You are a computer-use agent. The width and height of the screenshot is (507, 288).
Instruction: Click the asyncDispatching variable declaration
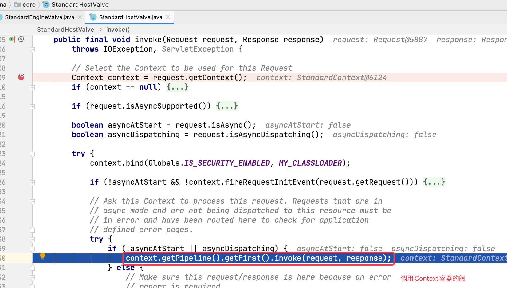coord(144,134)
